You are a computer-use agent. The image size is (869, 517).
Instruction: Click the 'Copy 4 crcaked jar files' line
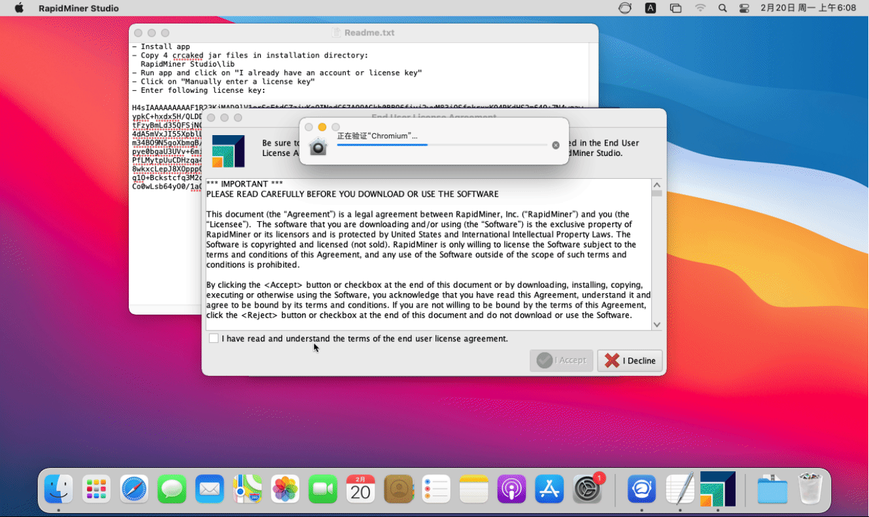[250, 55]
